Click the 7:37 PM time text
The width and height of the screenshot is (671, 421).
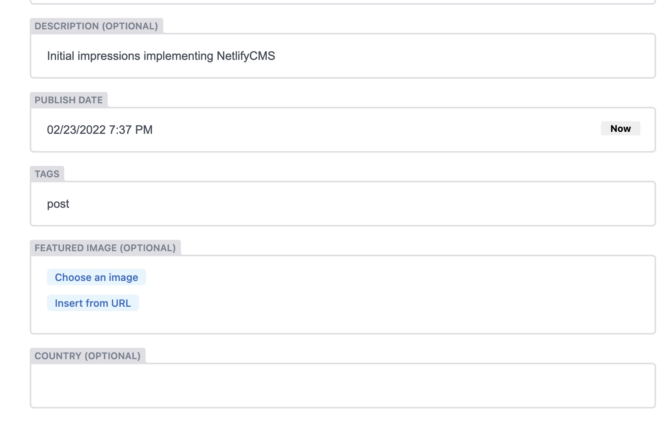click(x=131, y=130)
